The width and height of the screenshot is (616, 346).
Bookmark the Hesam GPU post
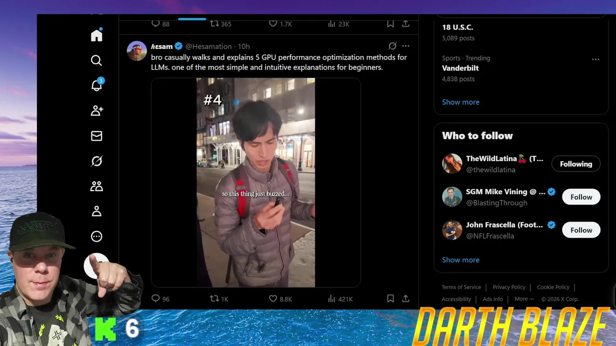point(390,299)
